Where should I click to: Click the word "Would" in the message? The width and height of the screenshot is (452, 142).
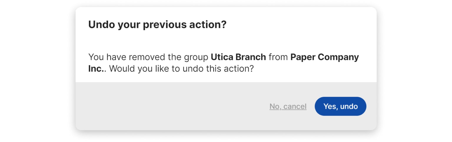[122, 70]
